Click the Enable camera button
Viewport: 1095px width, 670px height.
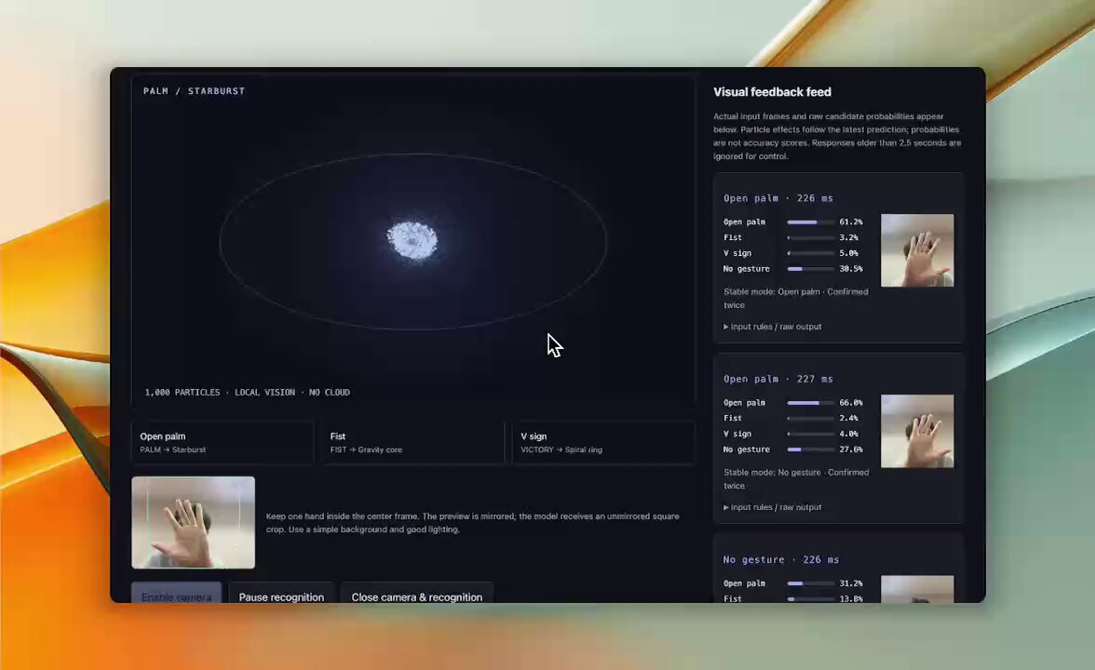tap(177, 594)
